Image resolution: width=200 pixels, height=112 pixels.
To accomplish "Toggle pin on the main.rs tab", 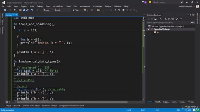I will (14, 15).
